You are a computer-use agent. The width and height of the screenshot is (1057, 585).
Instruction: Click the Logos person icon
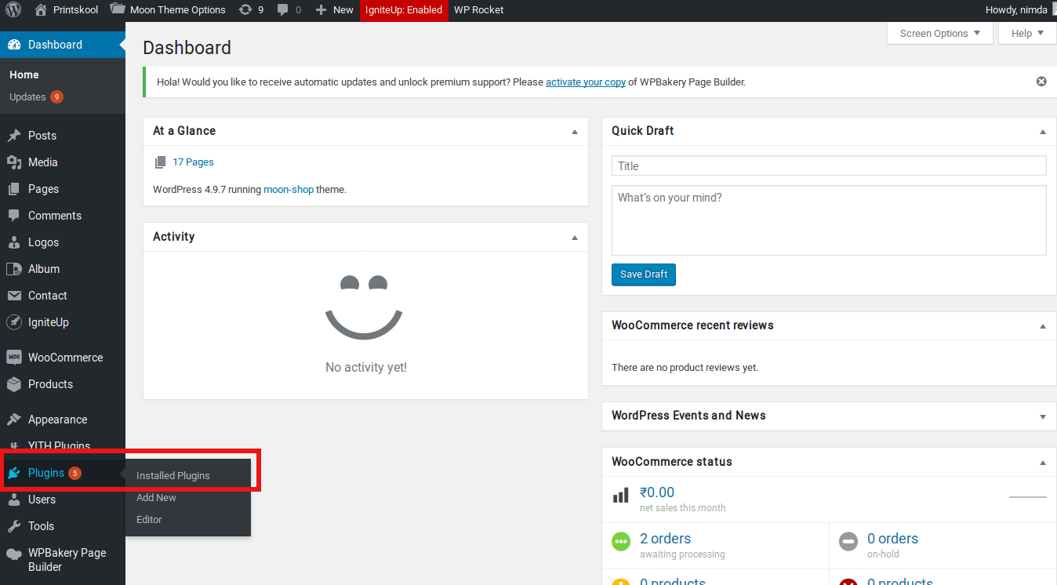[14, 242]
